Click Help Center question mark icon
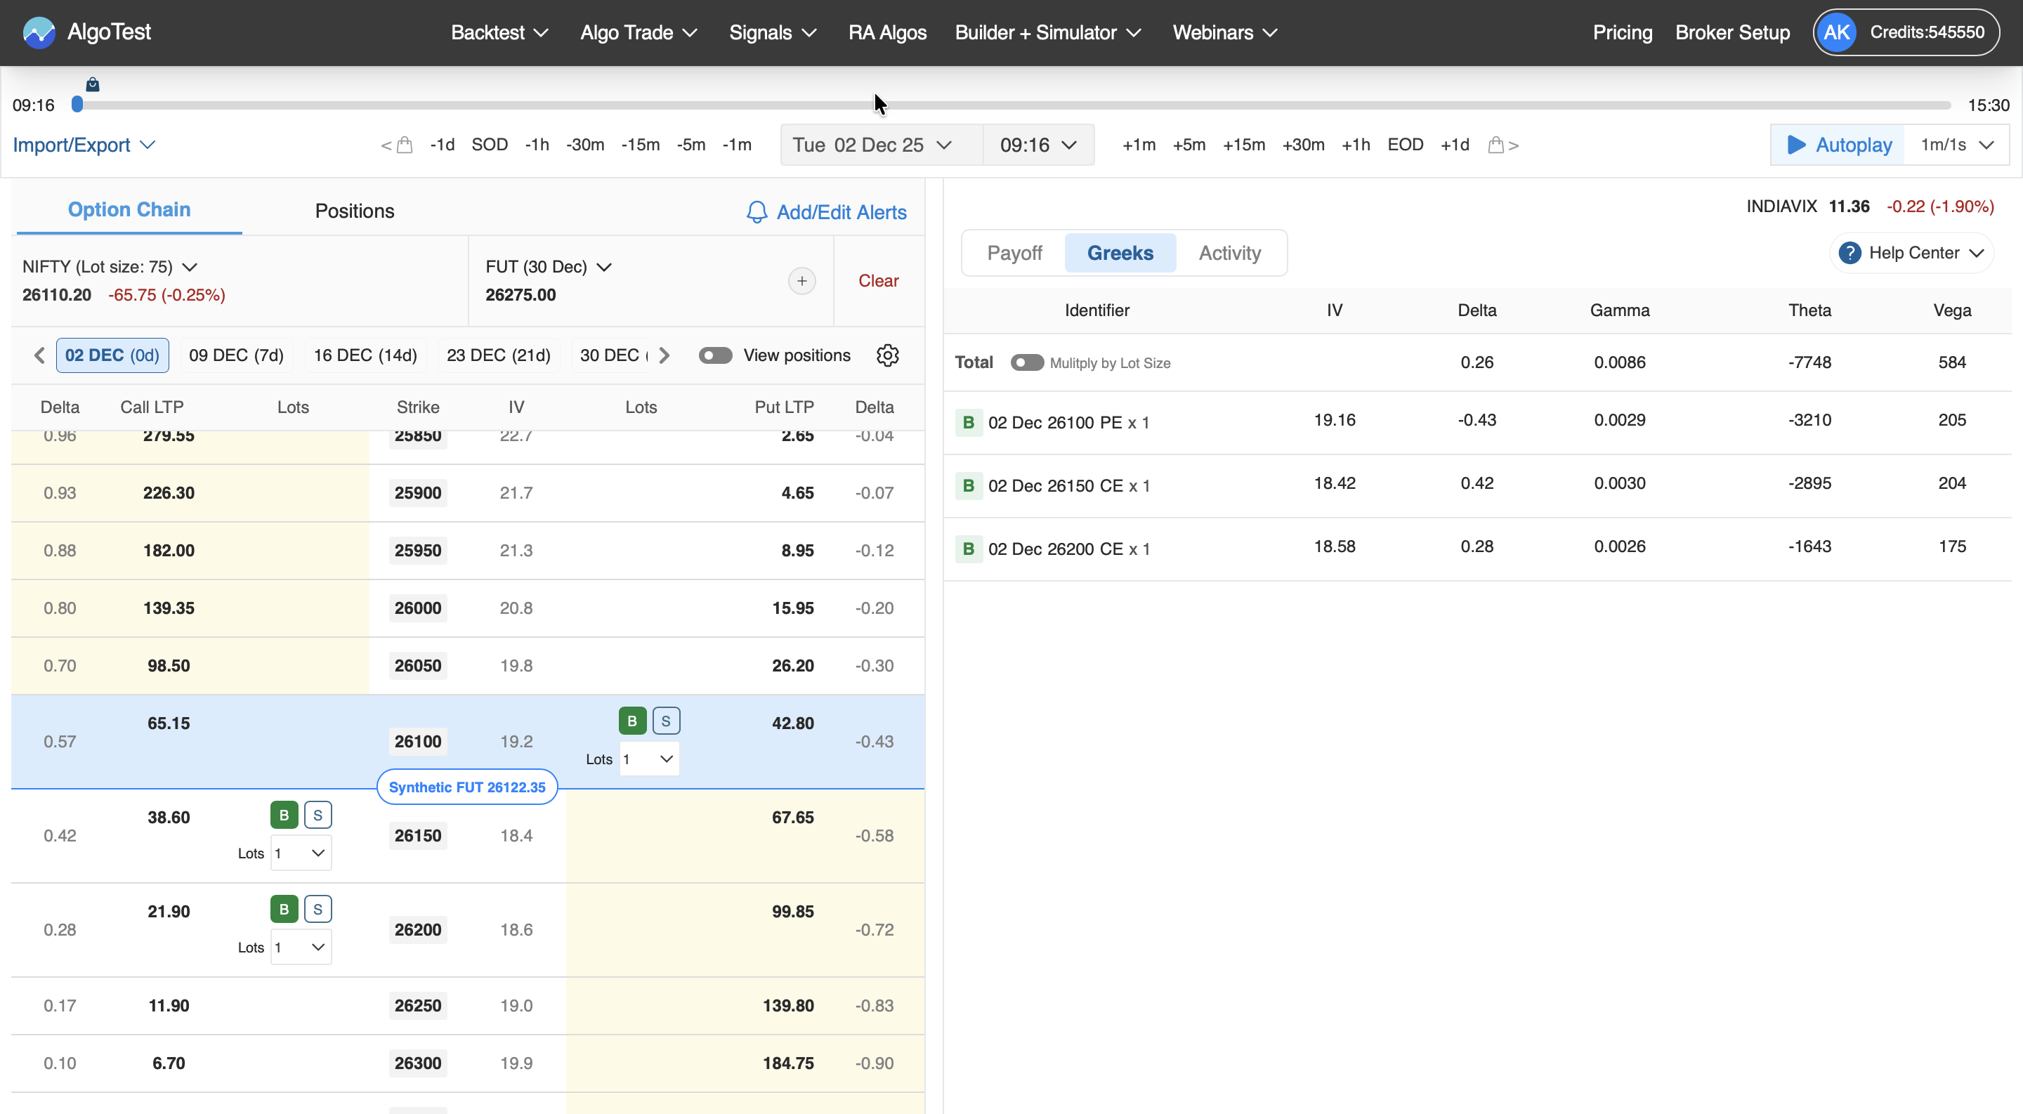This screenshot has width=2023, height=1114. pos(1849,253)
